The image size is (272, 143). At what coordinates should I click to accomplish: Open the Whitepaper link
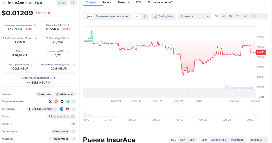click(x=64, y=94)
